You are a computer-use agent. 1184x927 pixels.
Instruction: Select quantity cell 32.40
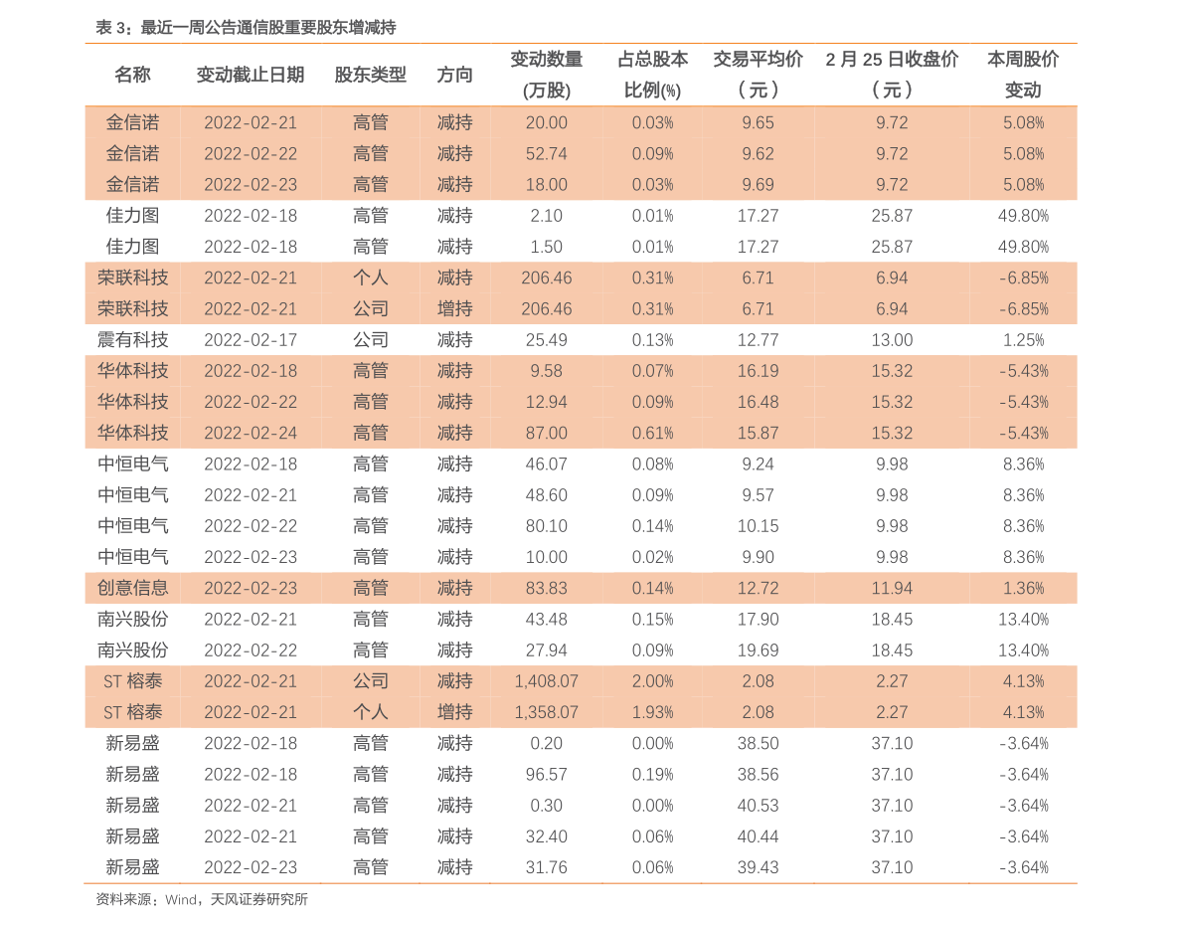click(546, 836)
